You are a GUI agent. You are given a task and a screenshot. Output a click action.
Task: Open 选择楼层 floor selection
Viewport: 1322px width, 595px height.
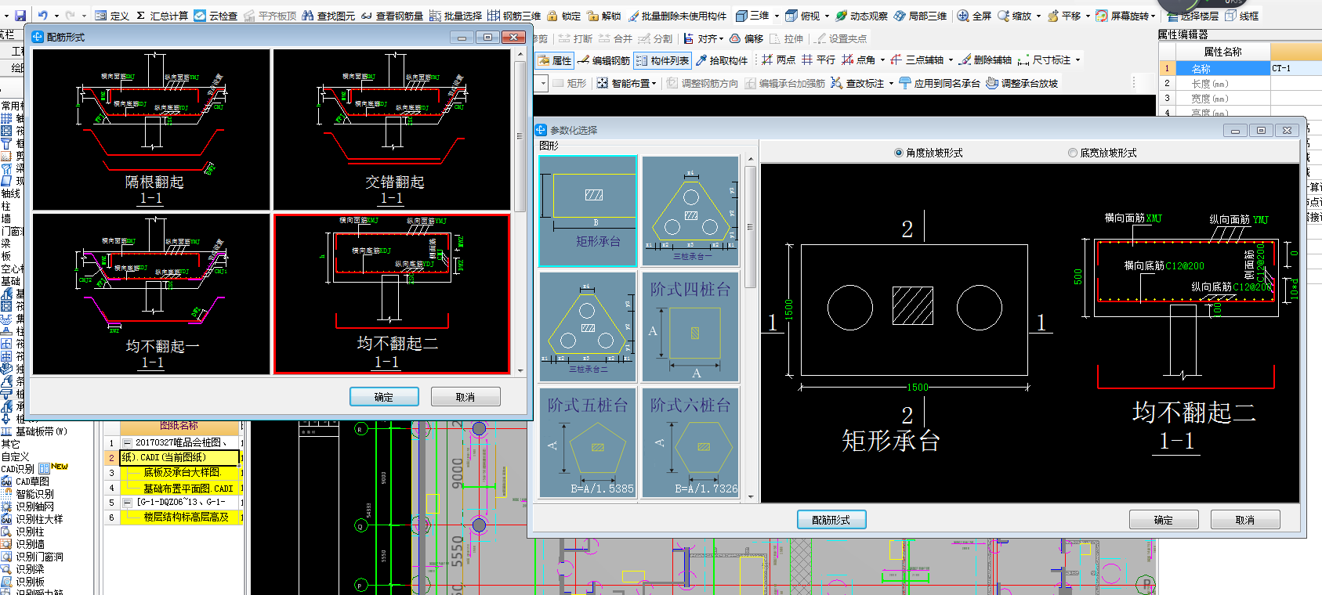click(1193, 16)
